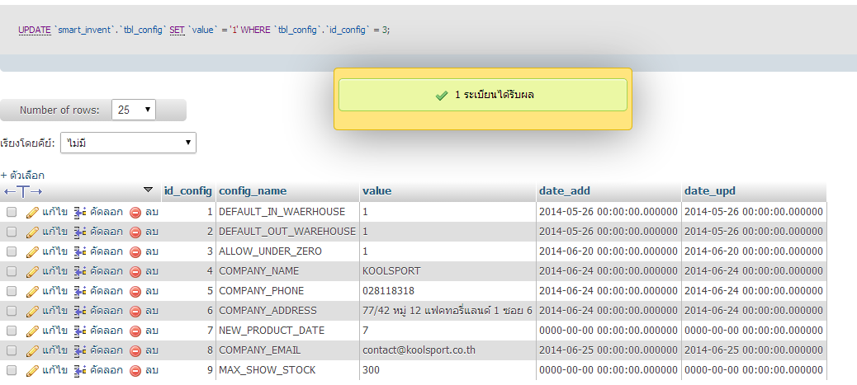Screen dimensions: 857x385
Task: Click the pencil edit icon for DEFAULT_OUT_WAREHOUSE row
Action: click(x=32, y=232)
